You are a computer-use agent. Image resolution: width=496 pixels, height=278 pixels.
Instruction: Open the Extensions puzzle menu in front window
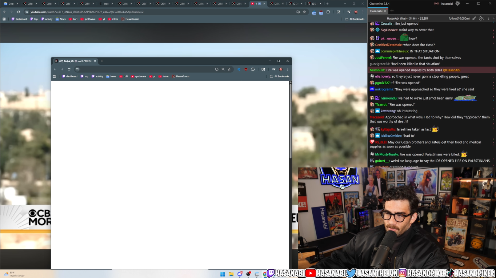pos(253,69)
